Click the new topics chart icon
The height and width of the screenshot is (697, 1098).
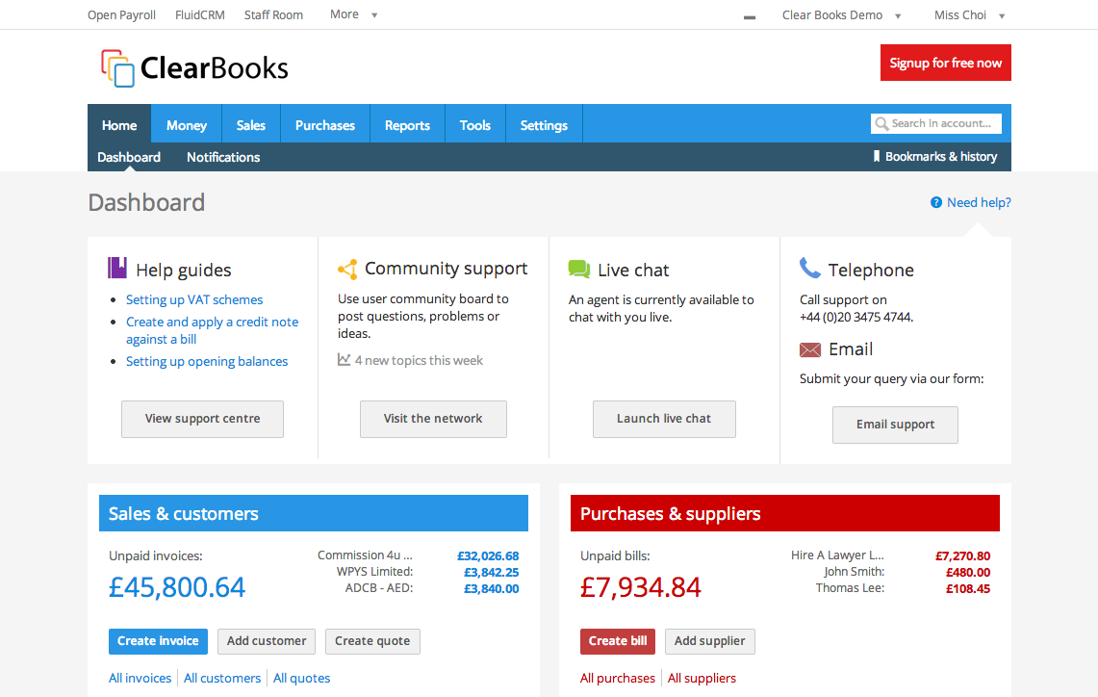click(344, 360)
